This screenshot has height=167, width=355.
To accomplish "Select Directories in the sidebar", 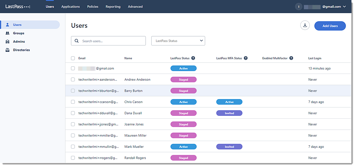I will click(22, 50).
